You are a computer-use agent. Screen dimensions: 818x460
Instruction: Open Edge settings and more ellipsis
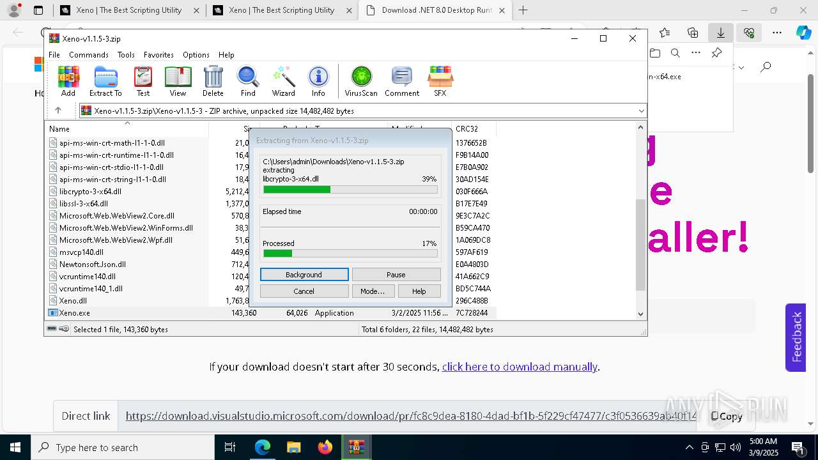(x=777, y=33)
